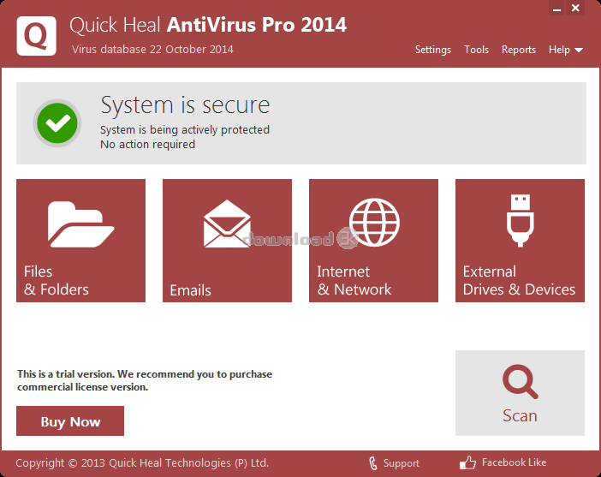
Task: Click the green checkmark status icon
Action: [x=57, y=123]
